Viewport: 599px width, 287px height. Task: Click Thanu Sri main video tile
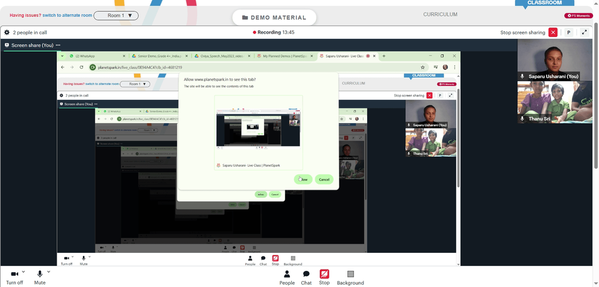coord(555,102)
